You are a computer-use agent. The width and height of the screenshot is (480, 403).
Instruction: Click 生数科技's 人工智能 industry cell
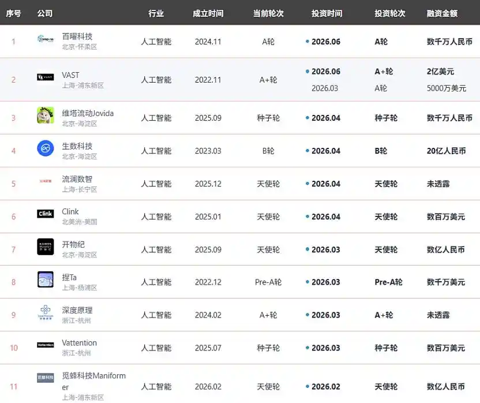point(156,151)
